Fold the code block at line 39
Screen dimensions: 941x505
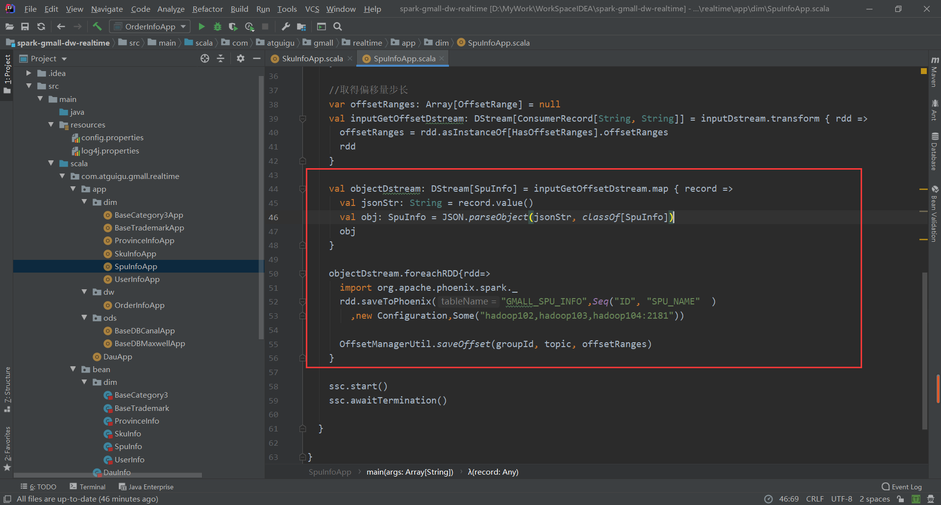(303, 119)
